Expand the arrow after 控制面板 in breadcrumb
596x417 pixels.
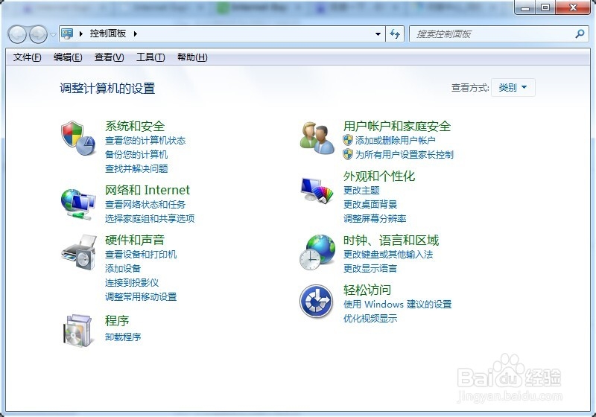click(136, 34)
